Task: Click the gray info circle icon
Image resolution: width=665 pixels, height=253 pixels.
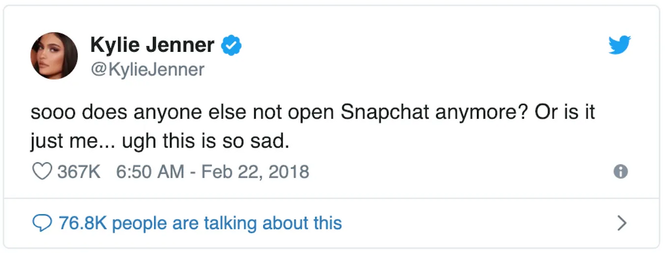Action: pos(620,172)
